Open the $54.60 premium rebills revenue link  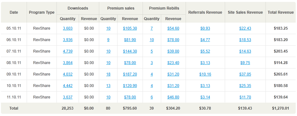[173, 28]
